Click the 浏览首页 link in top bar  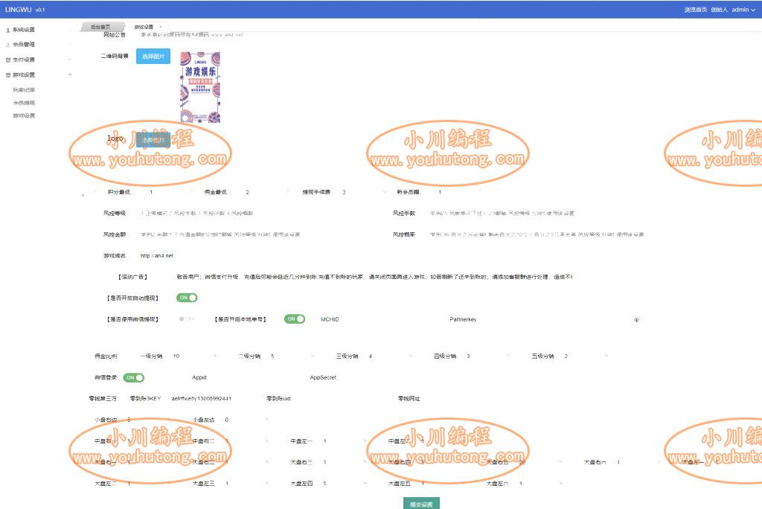click(x=696, y=10)
